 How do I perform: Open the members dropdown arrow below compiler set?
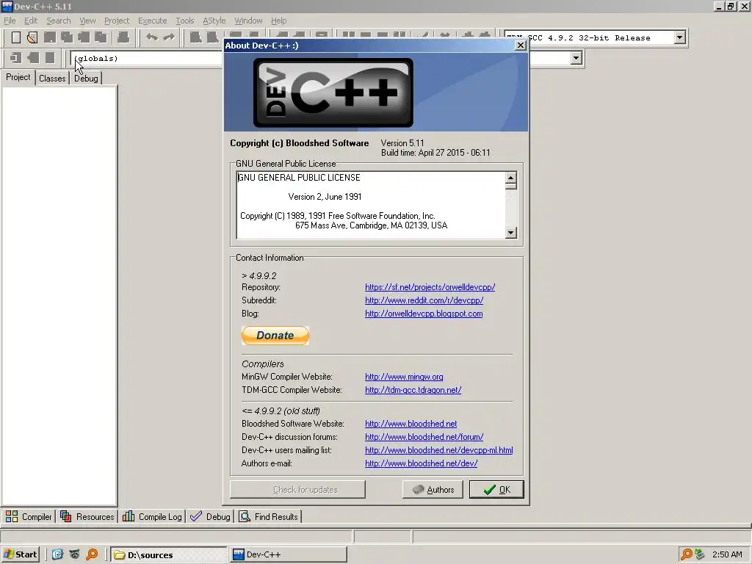click(576, 58)
